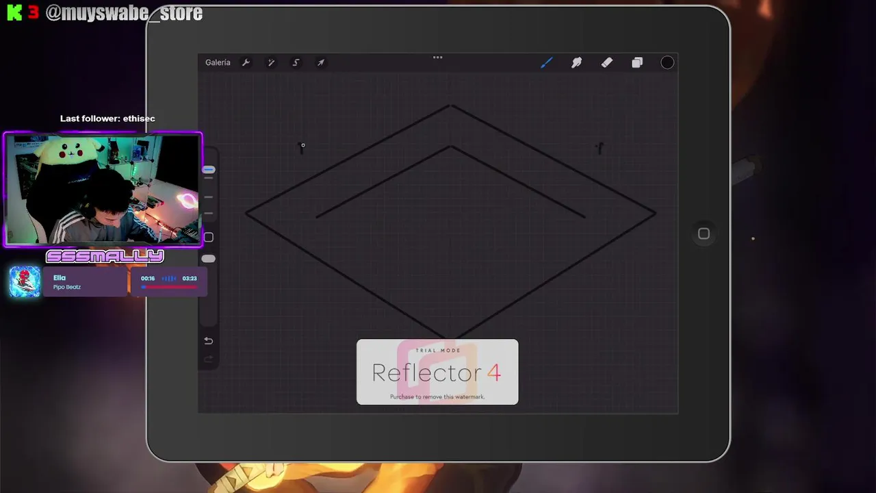Click the artist name Pipo Beatz
The image size is (876, 493).
tap(67, 287)
